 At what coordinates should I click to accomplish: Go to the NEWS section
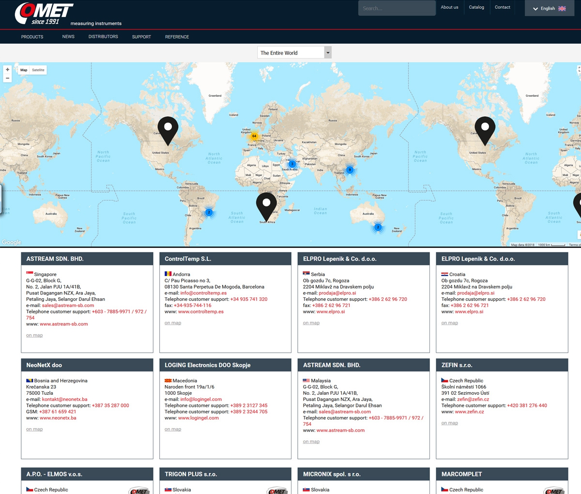click(x=68, y=37)
